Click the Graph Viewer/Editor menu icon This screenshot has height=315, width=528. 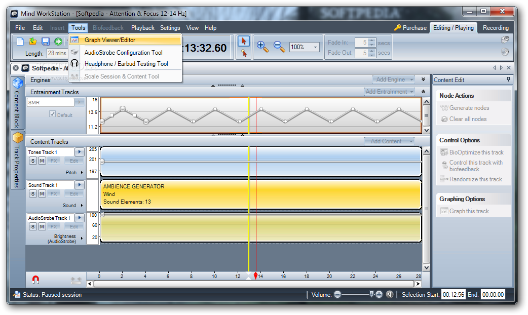point(74,40)
